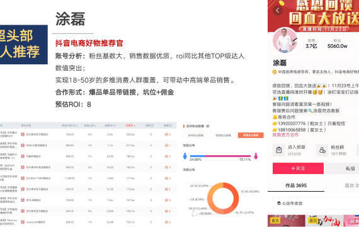Sort by the red highlighted sales column
The image size is (359, 227).
[130, 125]
